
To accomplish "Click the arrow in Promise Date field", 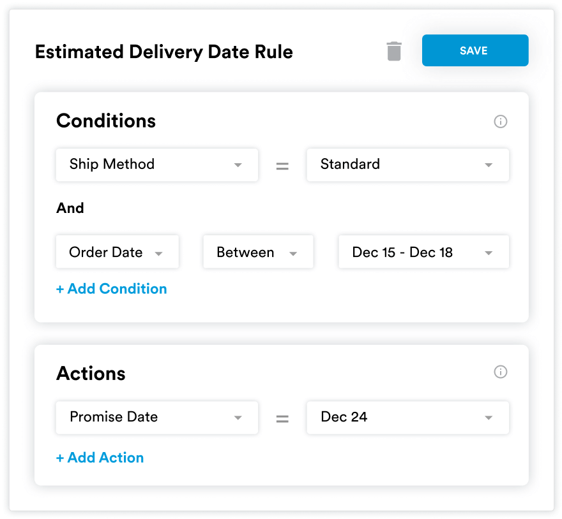I will click(238, 418).
